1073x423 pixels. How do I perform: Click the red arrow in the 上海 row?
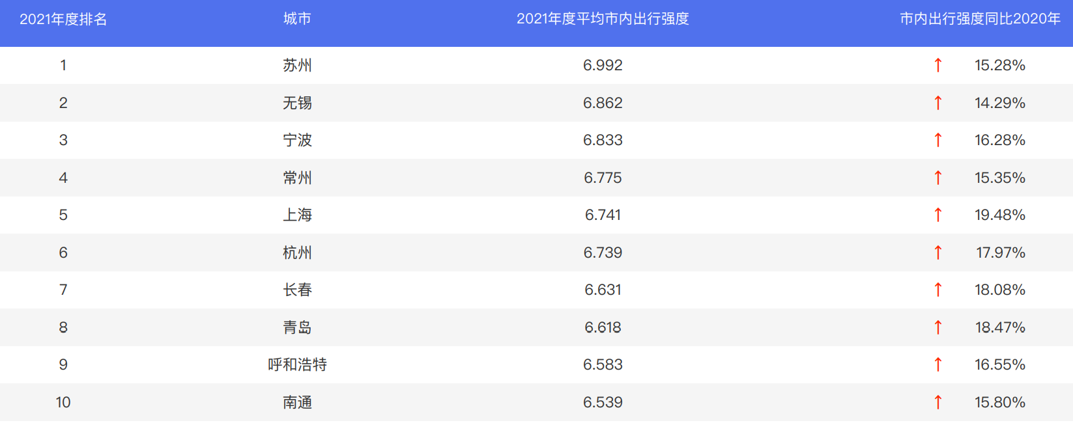[x=937, y=215]
